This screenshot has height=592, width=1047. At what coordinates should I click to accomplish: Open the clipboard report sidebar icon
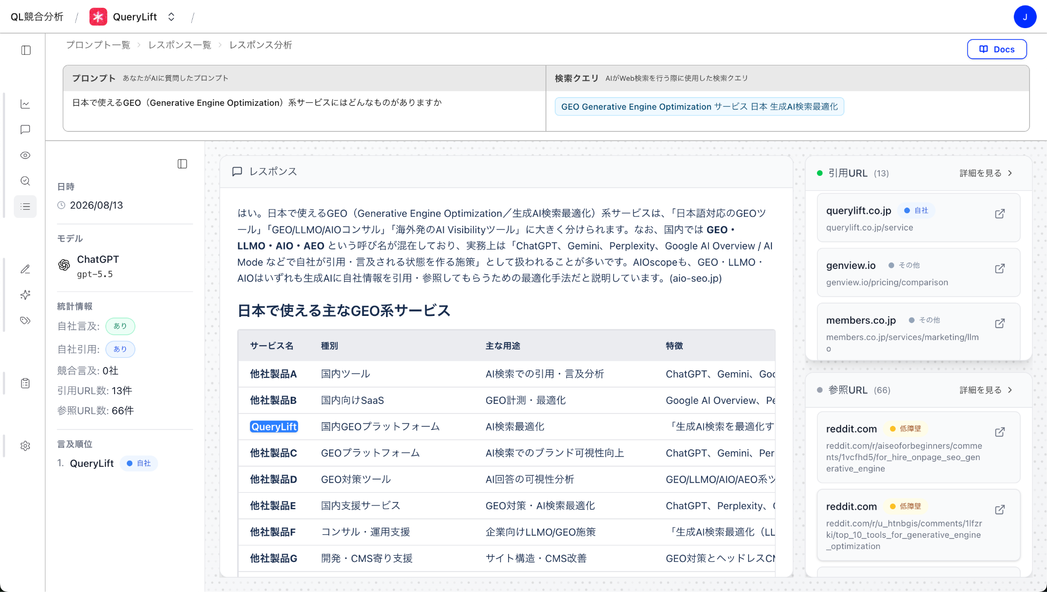click(x=25, y=383)
